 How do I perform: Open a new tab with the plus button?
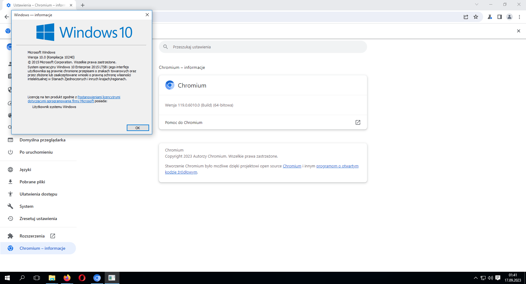tap(83, 5)
